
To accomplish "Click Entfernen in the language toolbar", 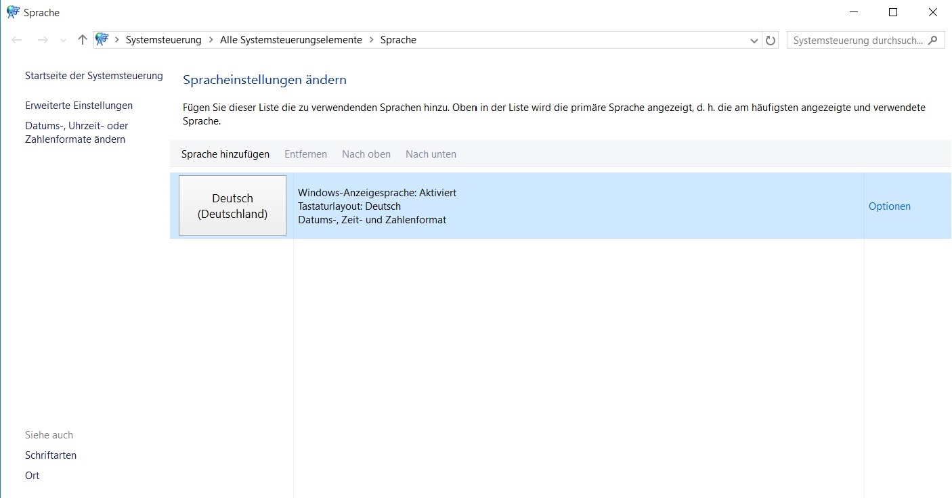I will point(305,154).
